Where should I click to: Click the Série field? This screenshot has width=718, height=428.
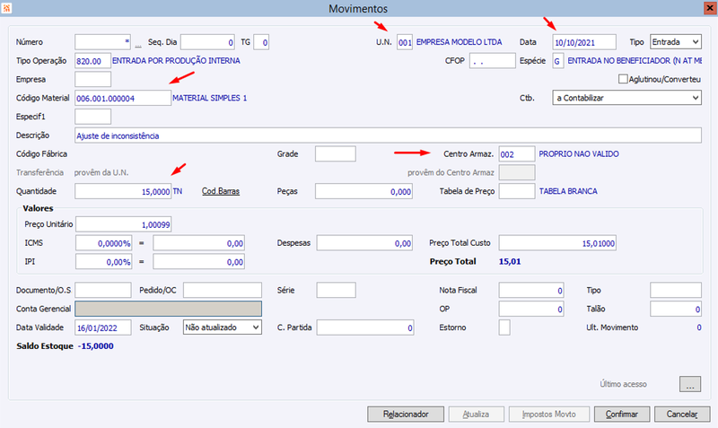tap(336, 290)
